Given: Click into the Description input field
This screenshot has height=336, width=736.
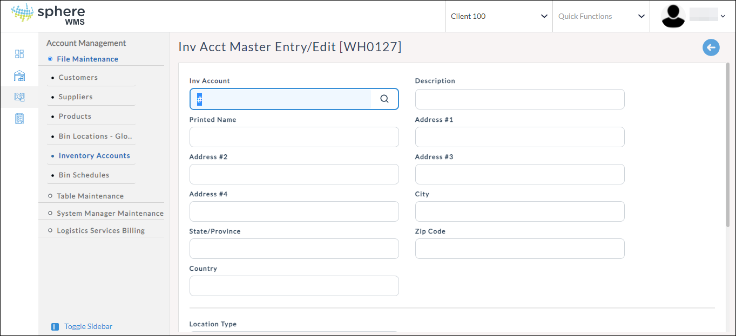Looking at the screenshot, I should tap(519, 99).
